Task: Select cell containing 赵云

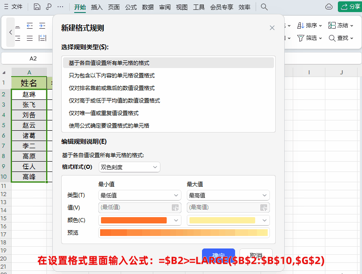Action: click(x=29, y=125)
